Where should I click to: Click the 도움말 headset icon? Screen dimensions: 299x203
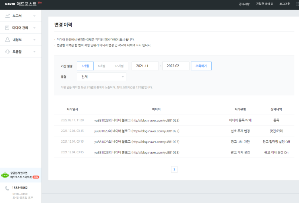(x=7, y=51)
